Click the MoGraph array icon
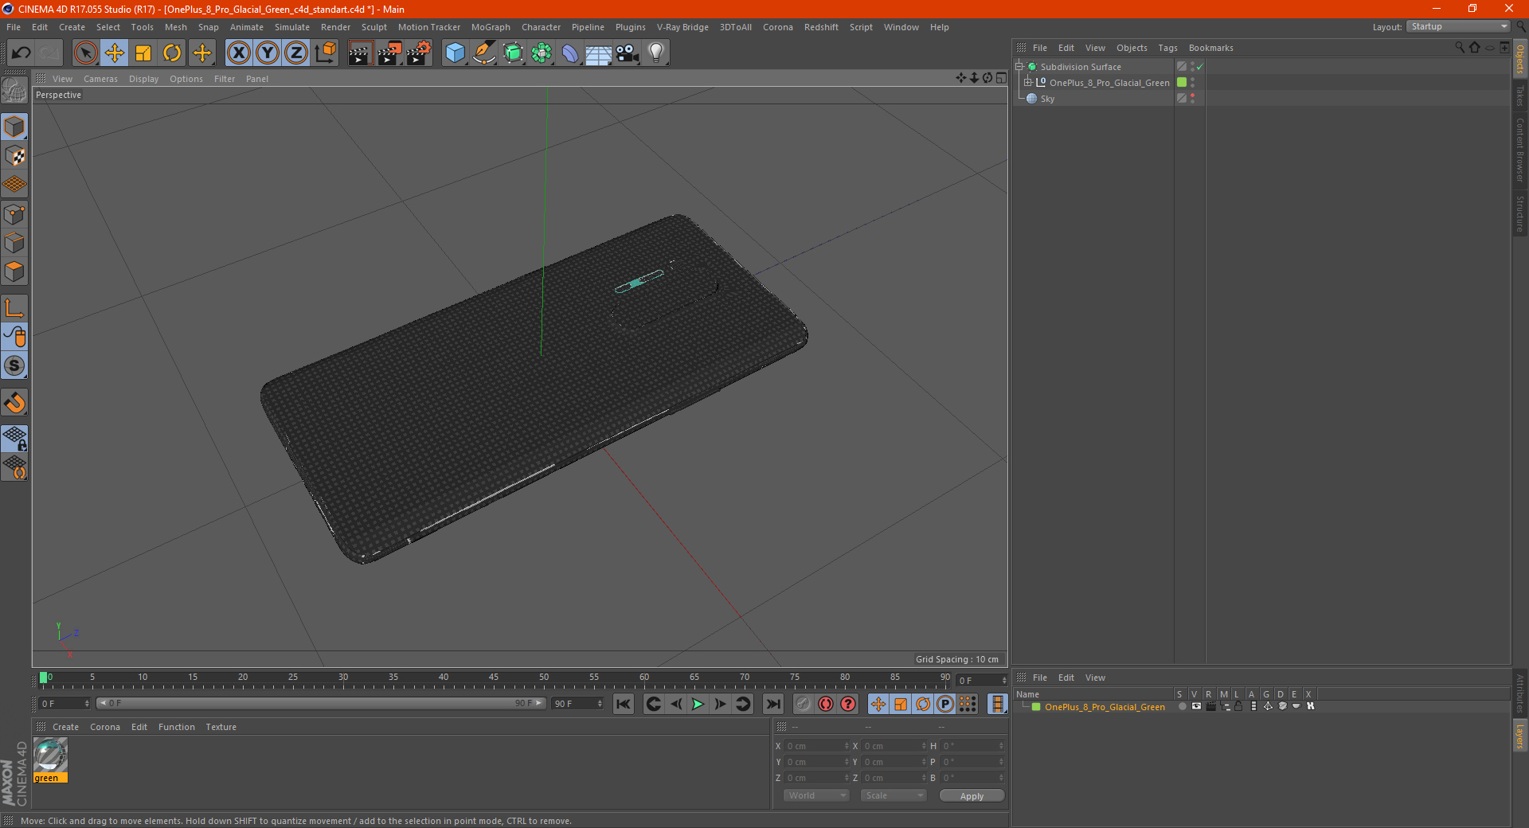Viewport: 1529px width, 828px height. (x=542, y=53)
